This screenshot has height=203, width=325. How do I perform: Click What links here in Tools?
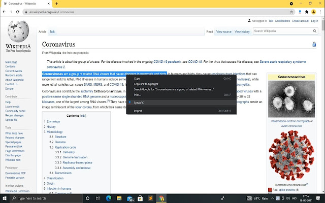click(x=14, y=133)
